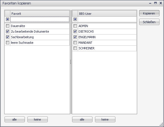Click the window resize grip corner
The width and height of the screenshot is (164, 127).
(x=161, y=124)
